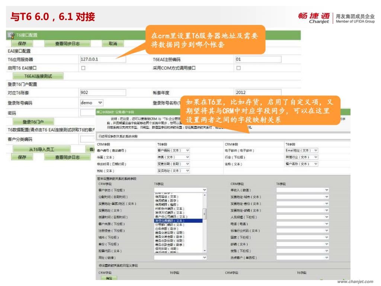This screenshot has height=286, width=381.
Task: Click 查看同步日志 button beside 取消
Action: [68, 44]
